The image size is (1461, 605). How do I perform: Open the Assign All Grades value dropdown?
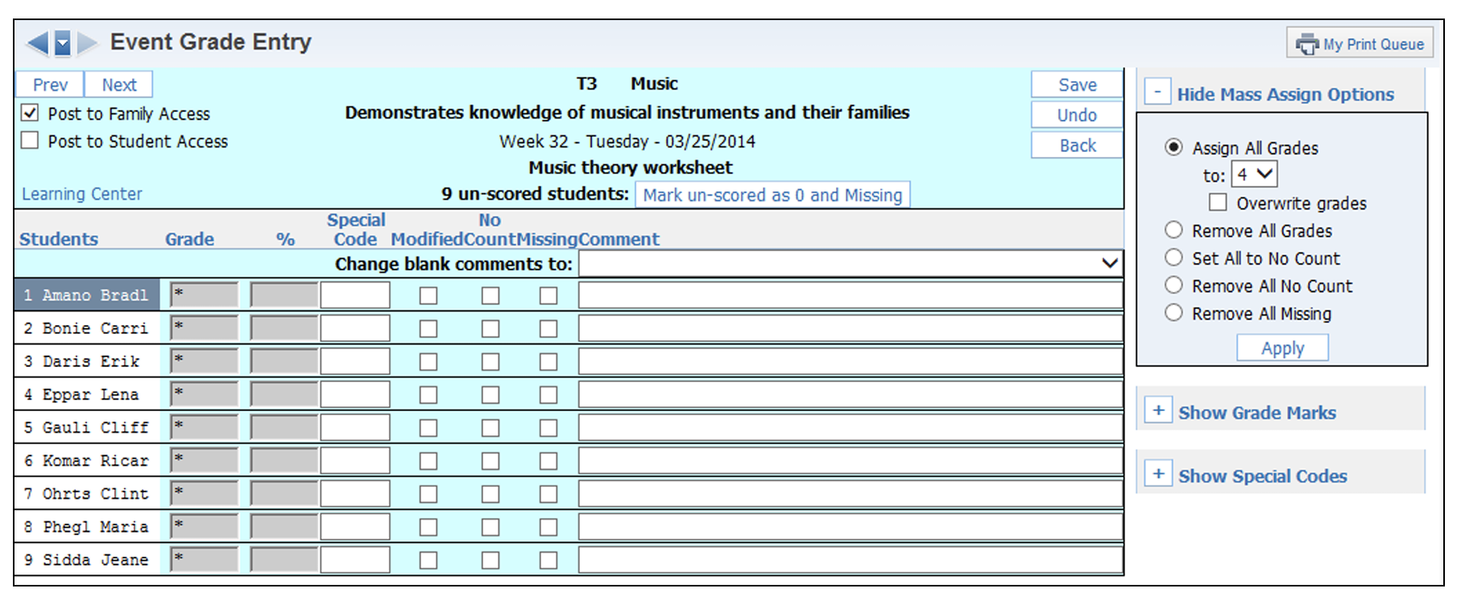pyautogui.click(x=1254, y=174)
